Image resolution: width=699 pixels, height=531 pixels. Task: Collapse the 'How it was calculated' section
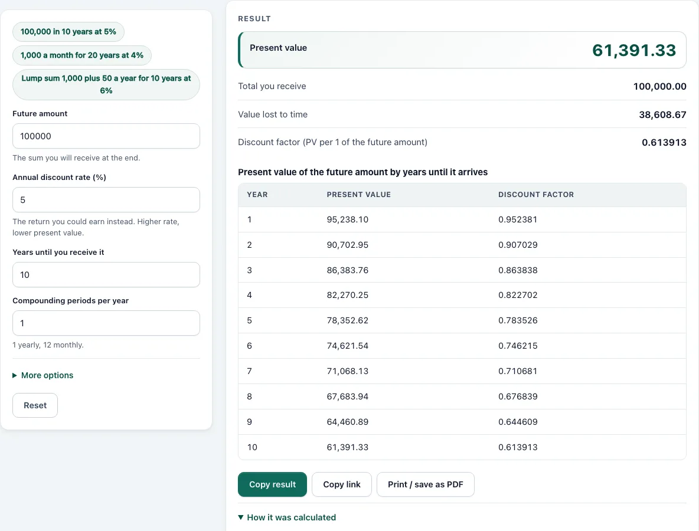(287, 517)
